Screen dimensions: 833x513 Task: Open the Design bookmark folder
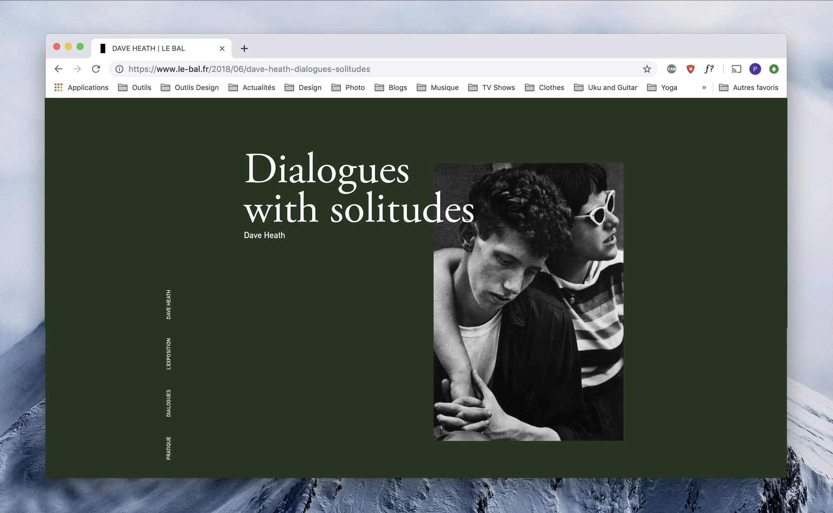point(303,88)
